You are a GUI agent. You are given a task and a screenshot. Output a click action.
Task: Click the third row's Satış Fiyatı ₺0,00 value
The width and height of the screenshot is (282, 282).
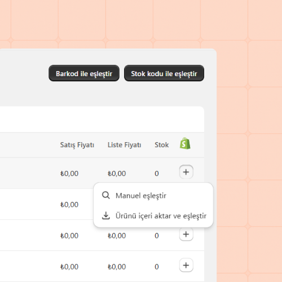[x=69, y=235]
